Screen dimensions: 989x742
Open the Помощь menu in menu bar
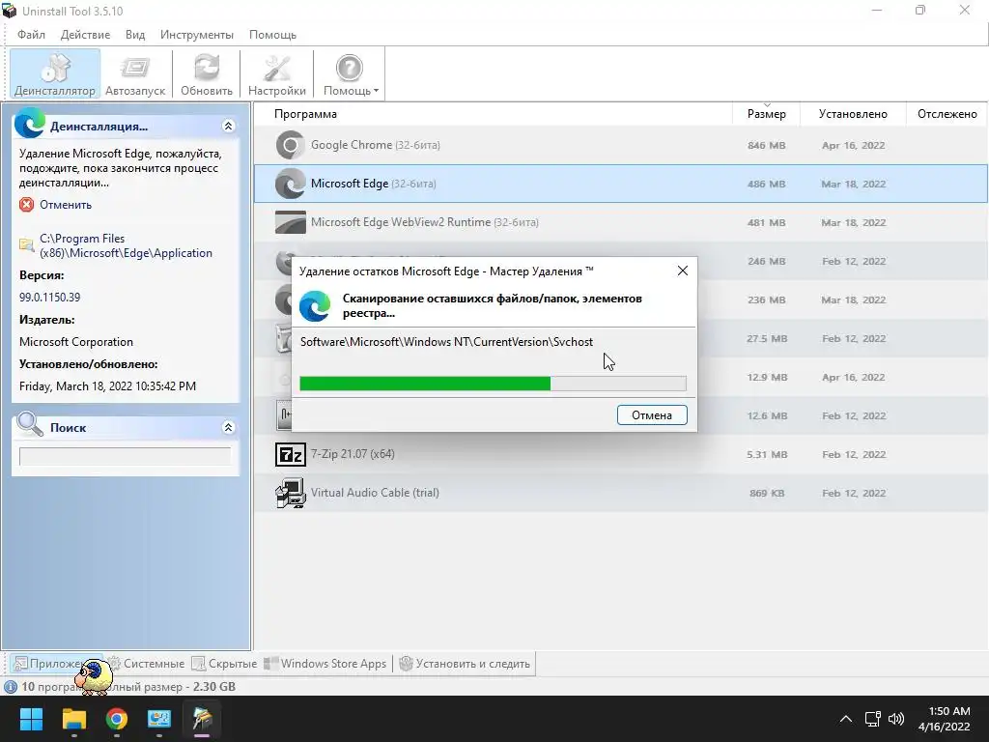(x=272, y=35)
